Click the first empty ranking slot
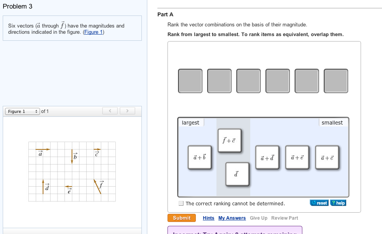 pyautogui.click(x=190, y=81)
